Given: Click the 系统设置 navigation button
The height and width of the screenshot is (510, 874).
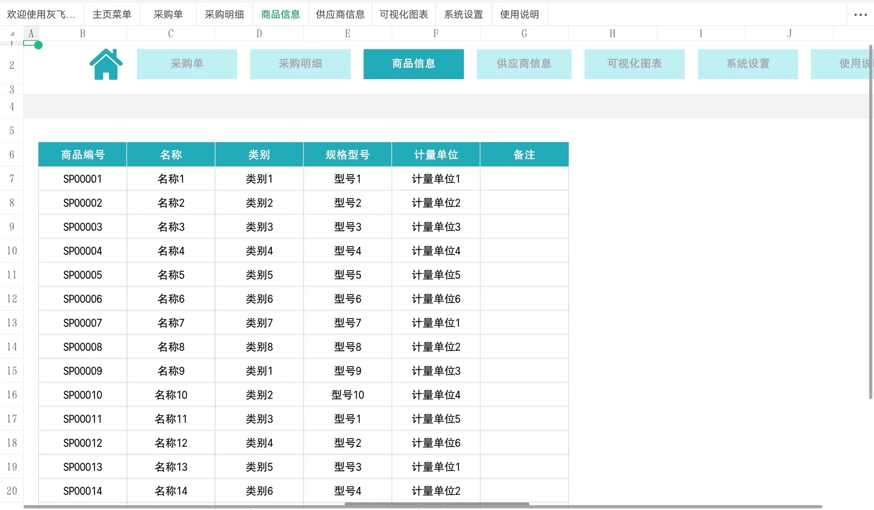Looking at the screenshot, I should (747, 64).
